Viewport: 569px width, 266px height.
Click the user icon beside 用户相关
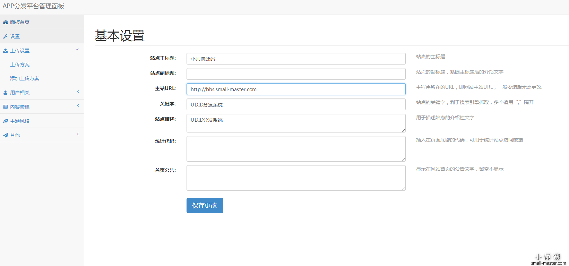click(6, 93)
